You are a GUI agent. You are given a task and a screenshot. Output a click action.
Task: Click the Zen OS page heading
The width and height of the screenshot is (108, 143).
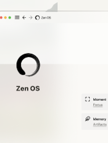click(28, 89)
